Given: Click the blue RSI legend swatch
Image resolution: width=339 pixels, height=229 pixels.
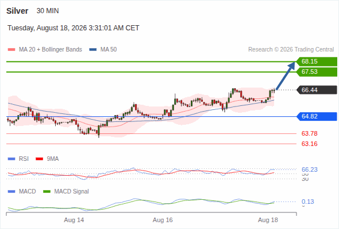Looking at the screenshot, I should [11, 159].
